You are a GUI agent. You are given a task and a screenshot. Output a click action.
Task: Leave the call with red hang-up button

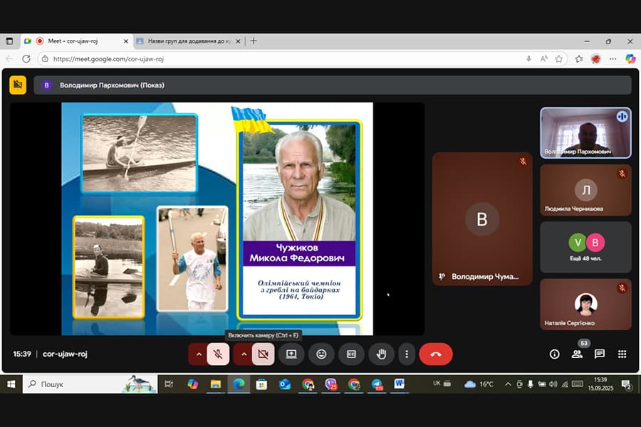click(436, 354)
